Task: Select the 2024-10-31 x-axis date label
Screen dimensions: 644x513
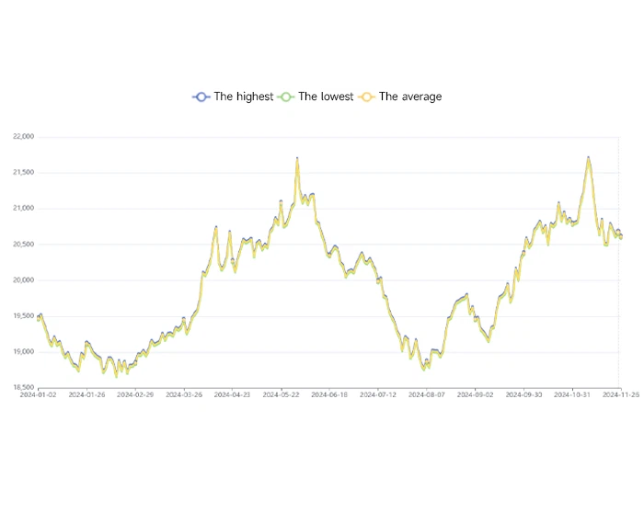Action: pyautogui.click(x=573, y=395)
